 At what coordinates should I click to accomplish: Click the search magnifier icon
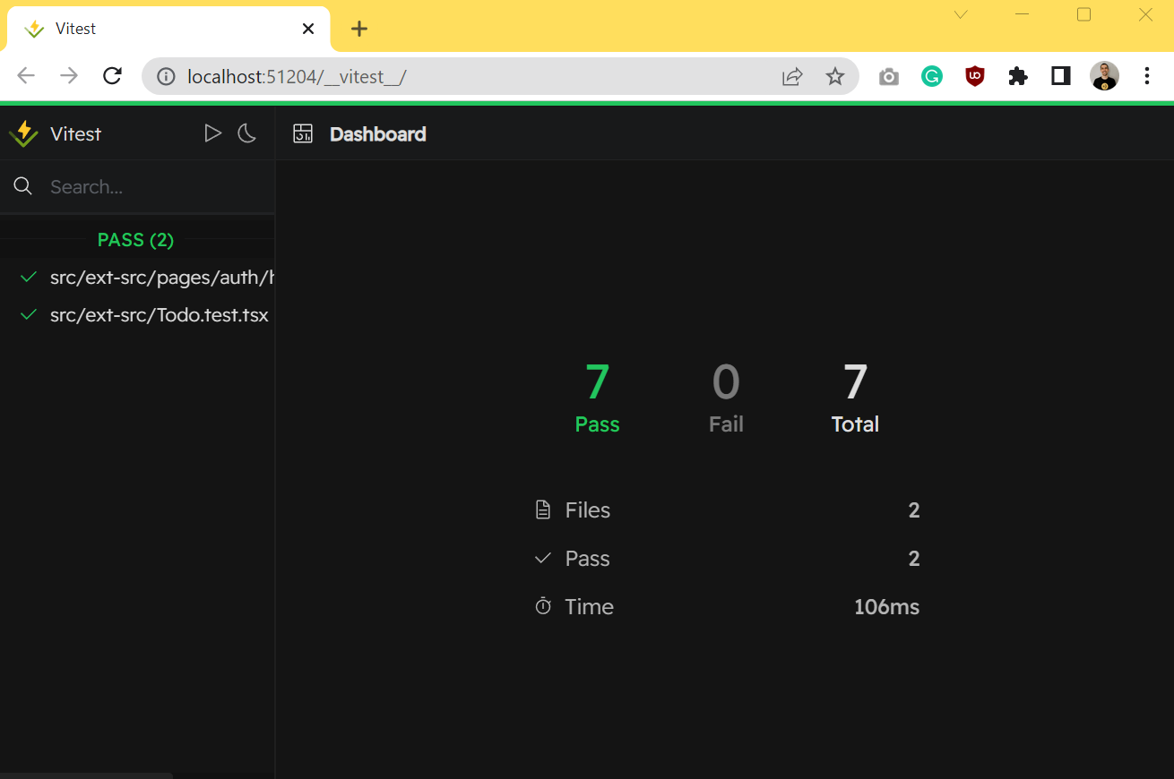[x=22, y=185]
